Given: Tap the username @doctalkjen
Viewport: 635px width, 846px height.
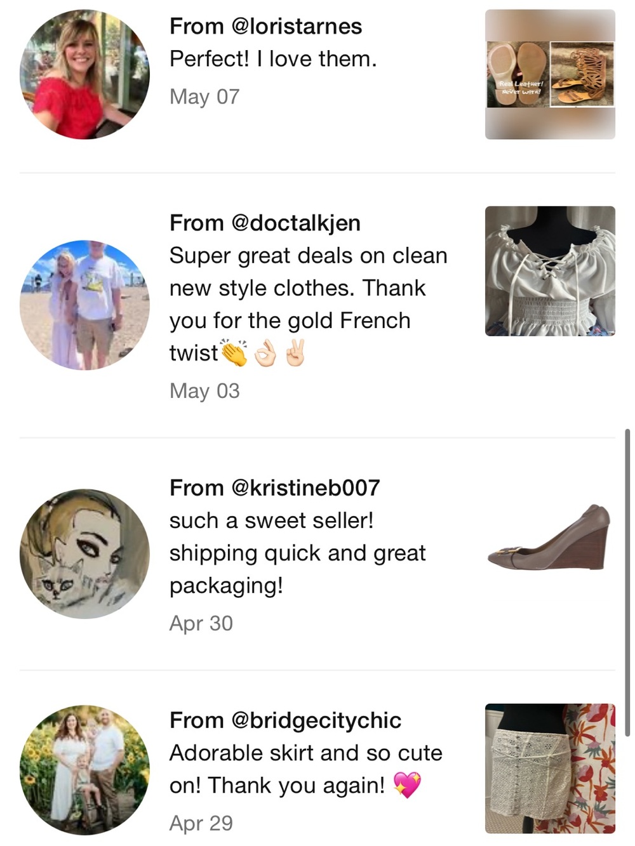Looking at the screenshot, I should 296,223.
